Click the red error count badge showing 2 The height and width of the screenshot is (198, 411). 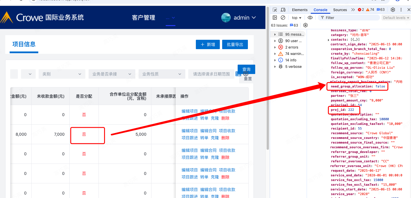[x=361, y=10]
